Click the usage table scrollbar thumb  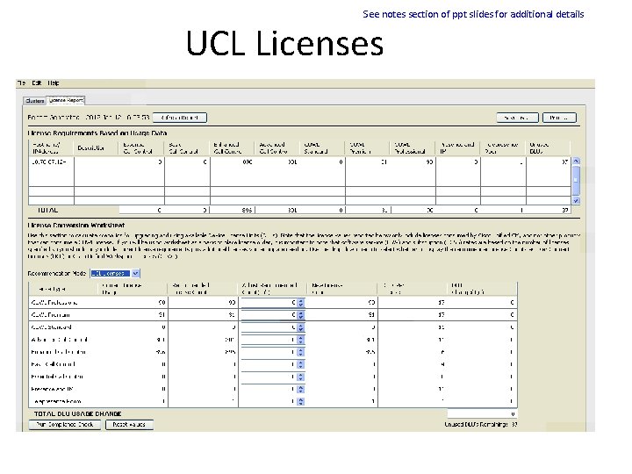(576, 179)
